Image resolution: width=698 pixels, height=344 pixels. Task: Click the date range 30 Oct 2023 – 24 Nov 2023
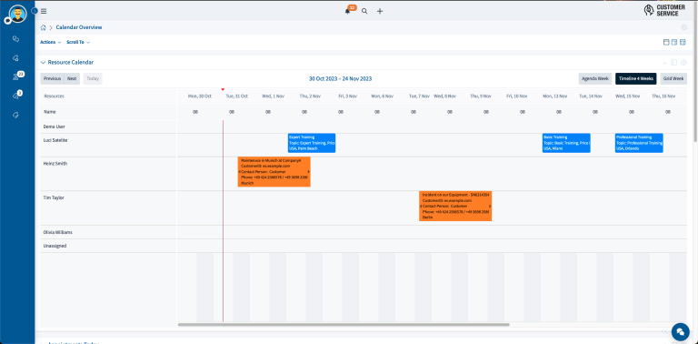point(341,79)
